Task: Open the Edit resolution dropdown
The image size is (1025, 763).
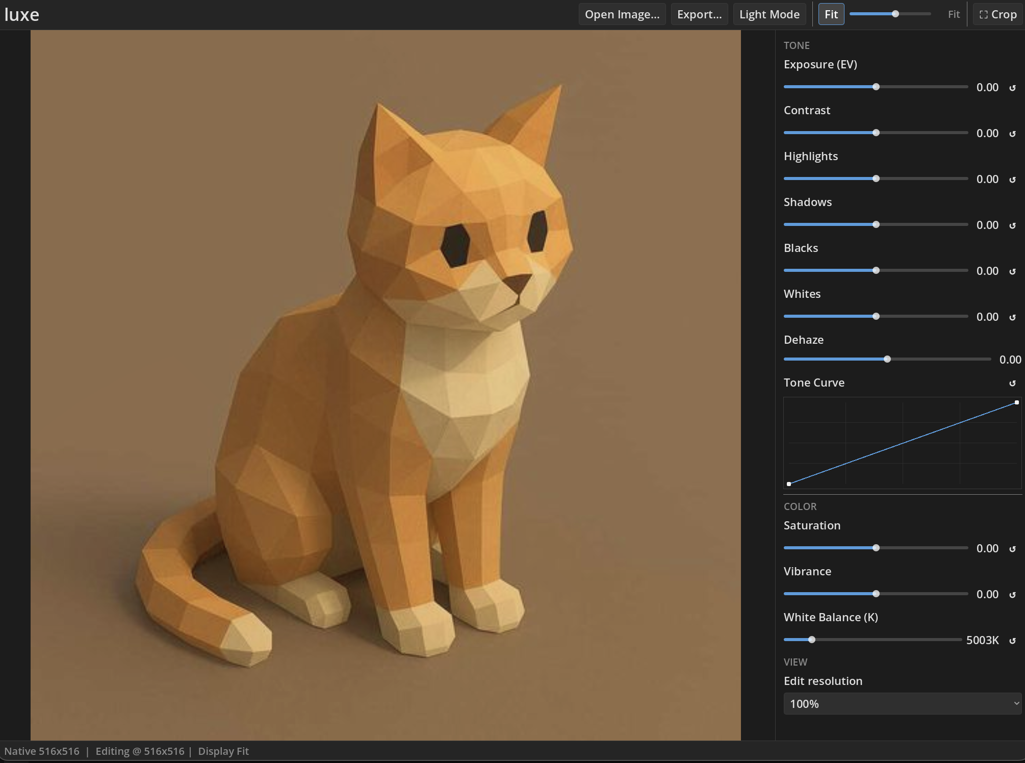Action: click(903, 704)
